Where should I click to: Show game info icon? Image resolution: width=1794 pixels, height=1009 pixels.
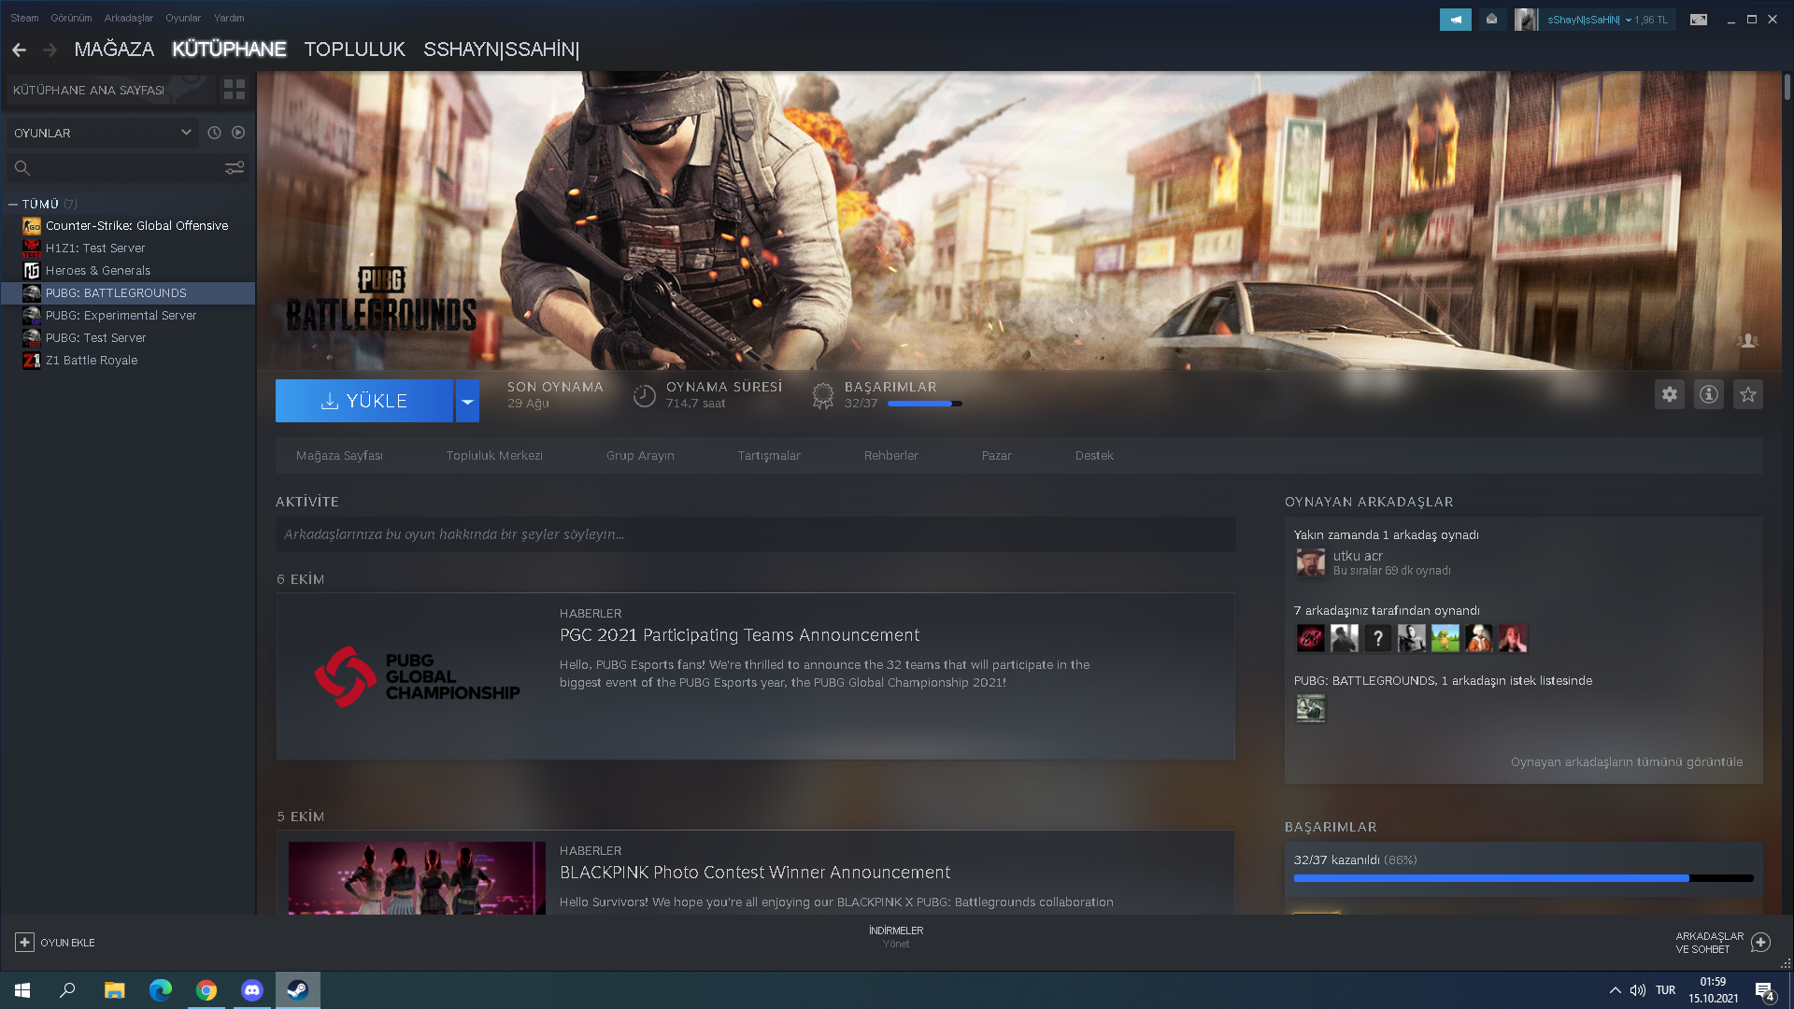(x=1709, y=394)
